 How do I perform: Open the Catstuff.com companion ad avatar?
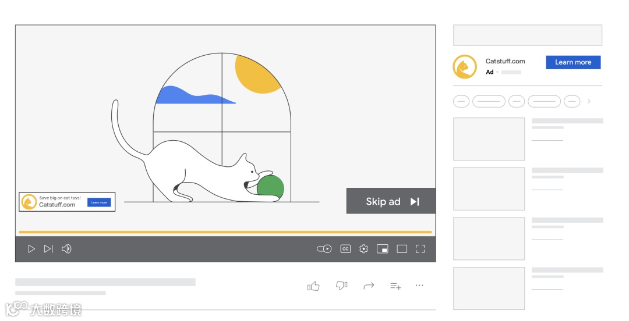(x=465, y=66)
